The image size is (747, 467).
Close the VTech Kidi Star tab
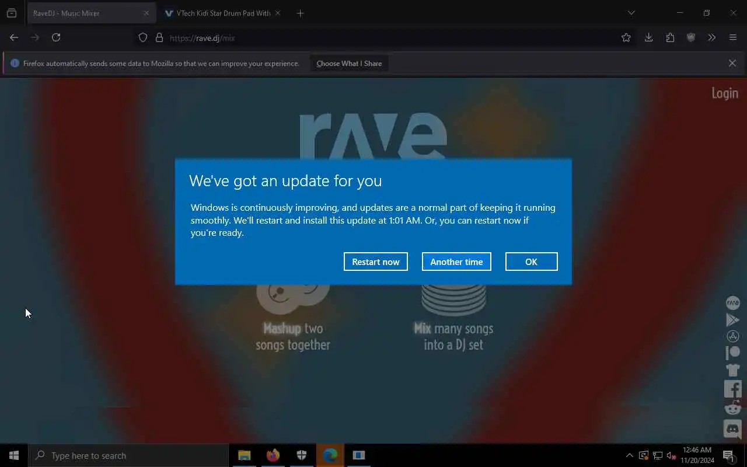278,13
